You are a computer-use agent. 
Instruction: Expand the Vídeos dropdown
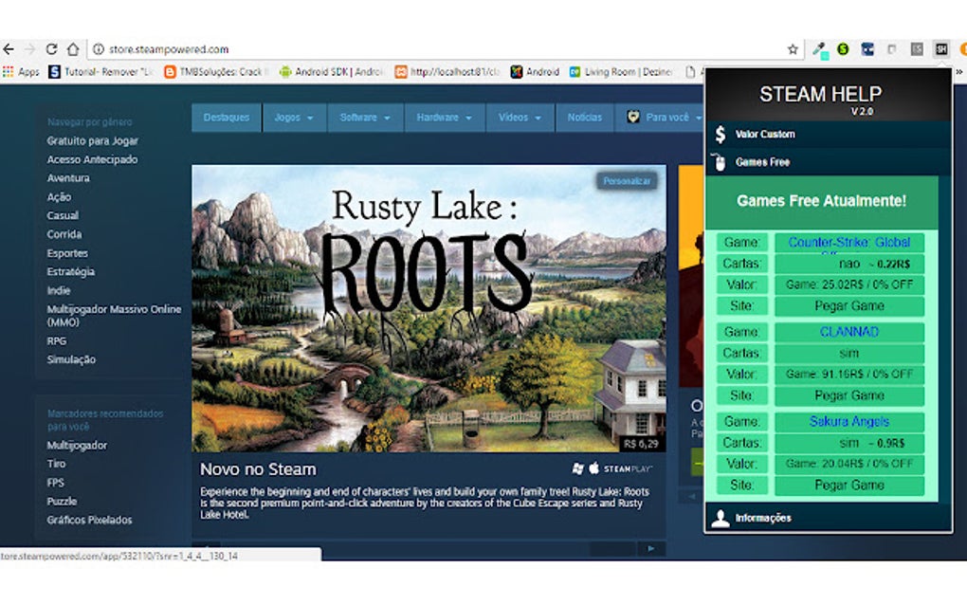(520, 118)
